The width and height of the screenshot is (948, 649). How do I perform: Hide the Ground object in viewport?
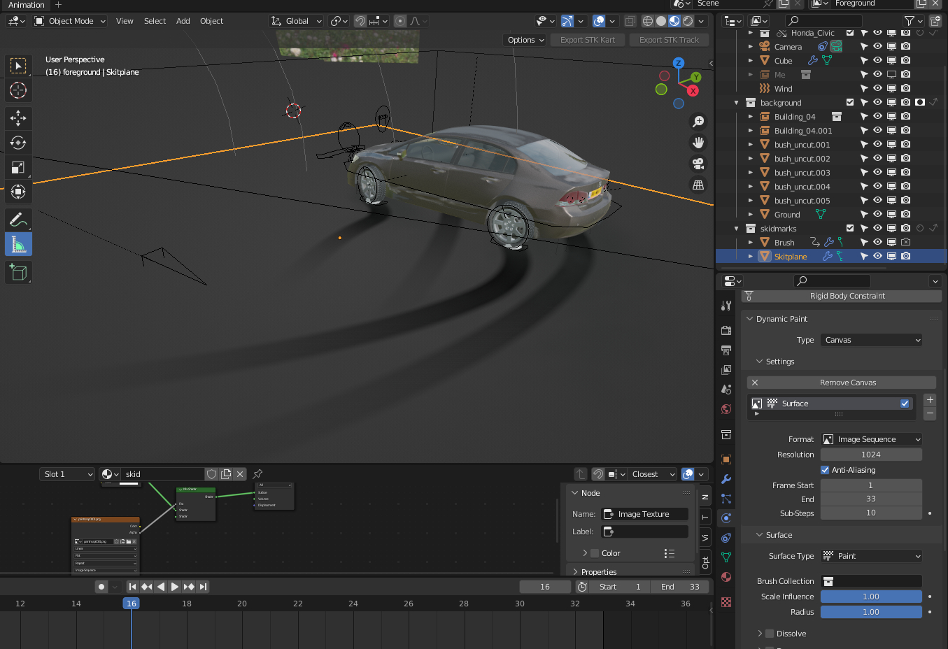pyautogui.click(x=877, y=215)
